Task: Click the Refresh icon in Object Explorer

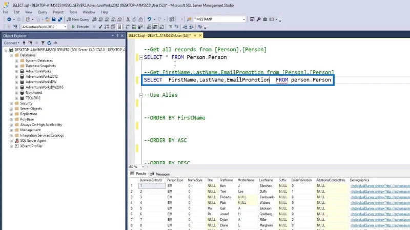Action: click(x=49, y=43)
